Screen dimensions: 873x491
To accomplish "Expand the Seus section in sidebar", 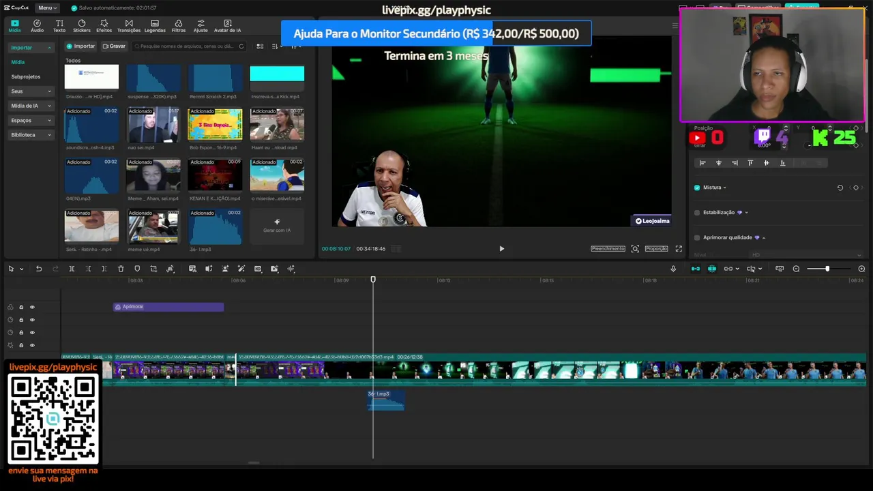I will (49, 91).
